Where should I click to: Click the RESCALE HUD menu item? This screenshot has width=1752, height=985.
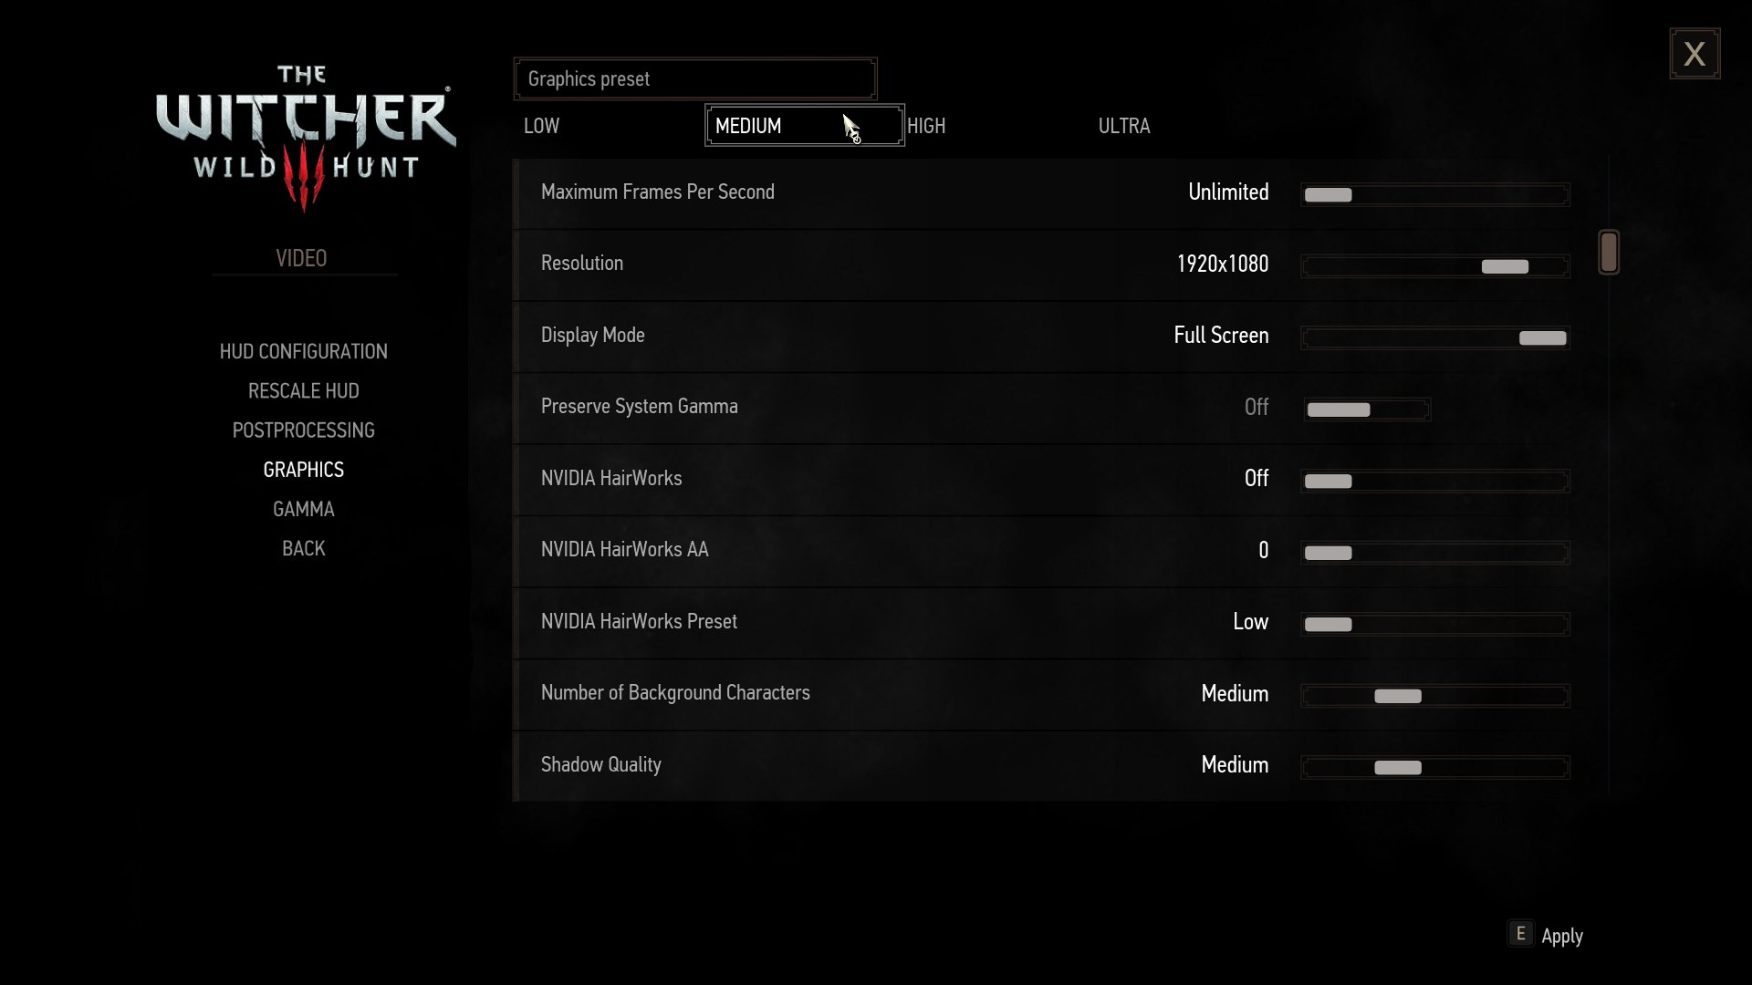tap(303, 389)
